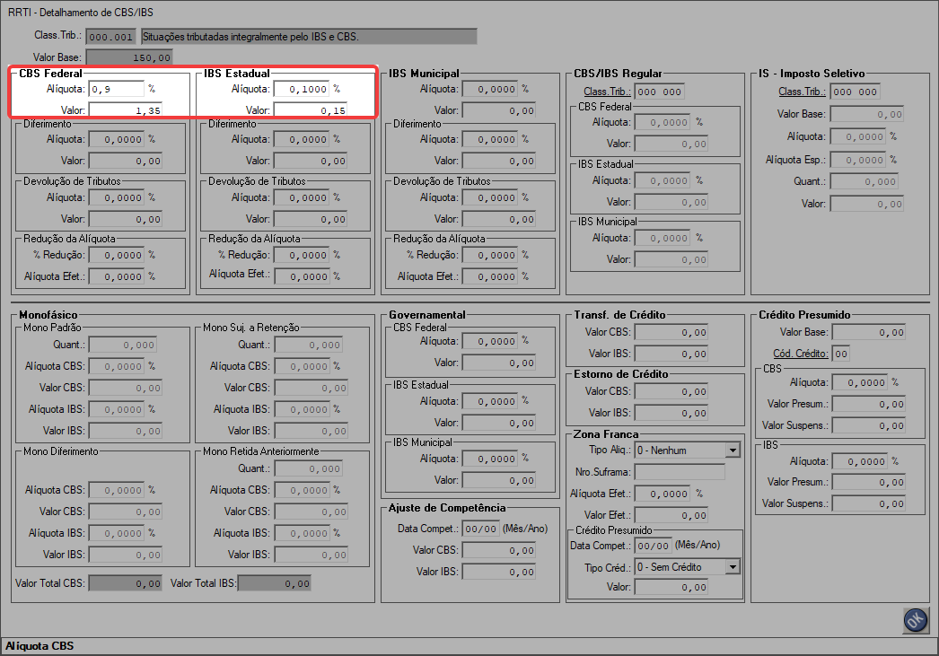This screenshot has height=656, width=939.
Task: Click the round OK button
Action: [x=916, y=620]
